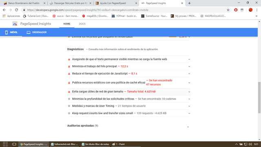Close the Ayuda Con PageedSpeed tab
This screenshot has width=261, height=147.
136,3
